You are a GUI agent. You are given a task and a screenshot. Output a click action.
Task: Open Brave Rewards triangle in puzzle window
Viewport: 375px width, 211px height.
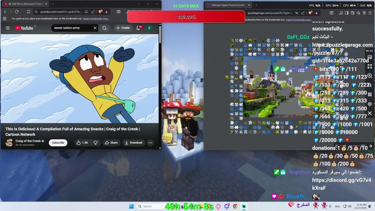tap(316, 13)
